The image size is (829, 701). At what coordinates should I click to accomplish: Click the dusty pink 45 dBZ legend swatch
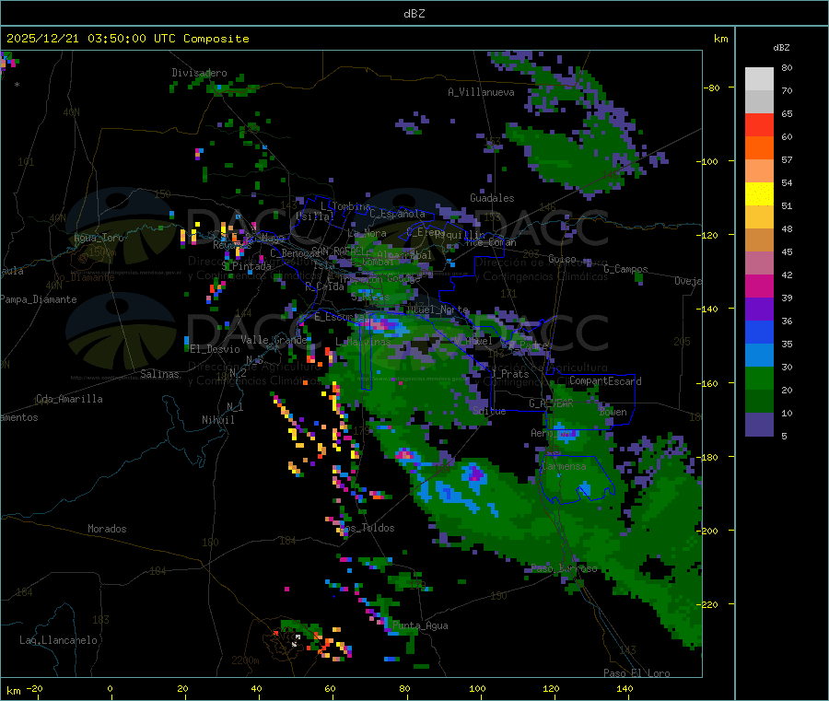pos(759,263)
